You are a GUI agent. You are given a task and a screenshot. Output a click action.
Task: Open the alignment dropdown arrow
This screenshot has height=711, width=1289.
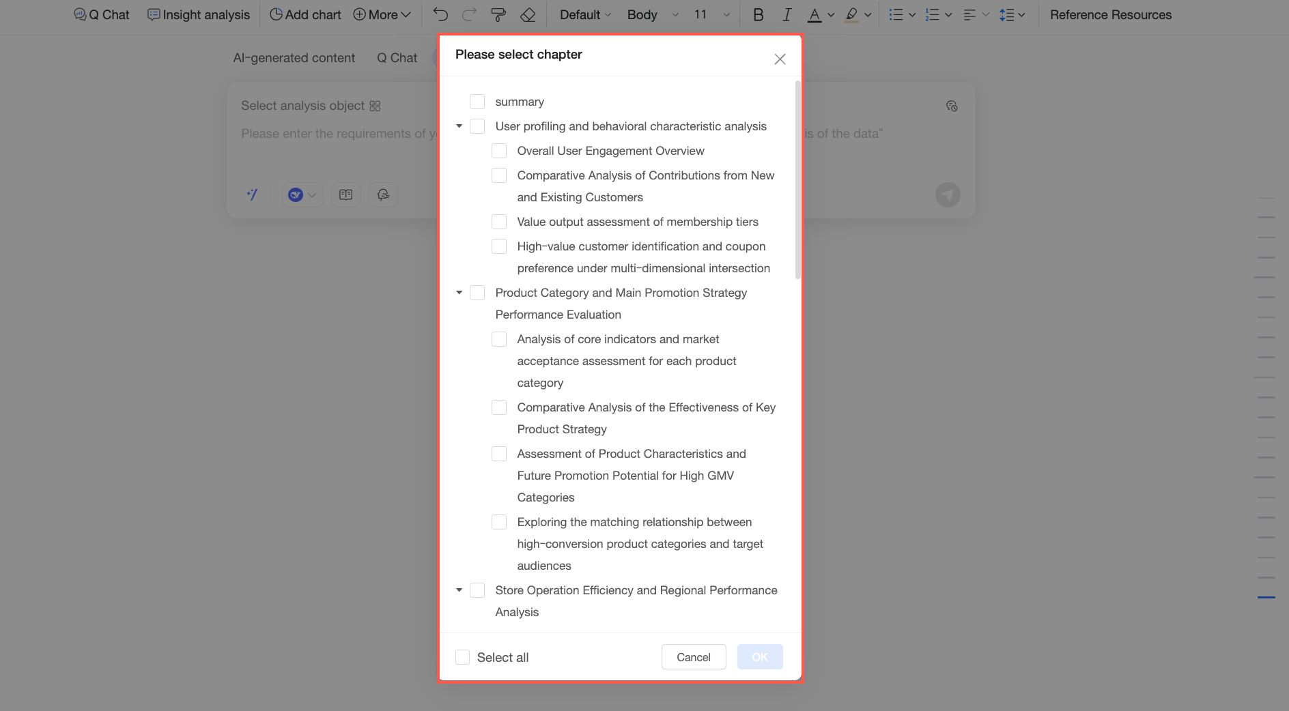[986, 15]
